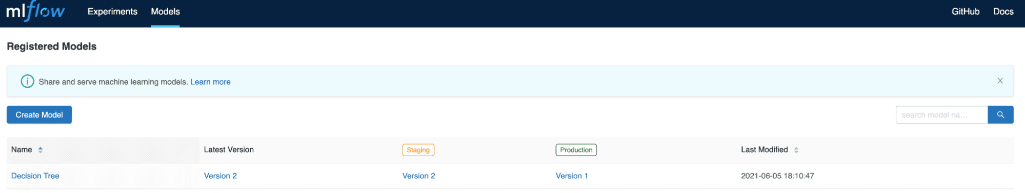Click the Staging tag in the header
Screen dimensions: 1025x193
pos(418,150)
